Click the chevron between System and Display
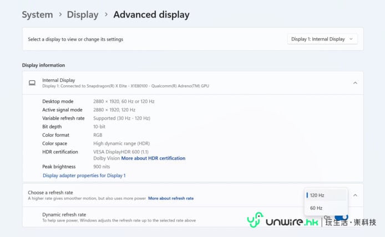Viewport: 385px width, 237px height. tap(60, 15)
